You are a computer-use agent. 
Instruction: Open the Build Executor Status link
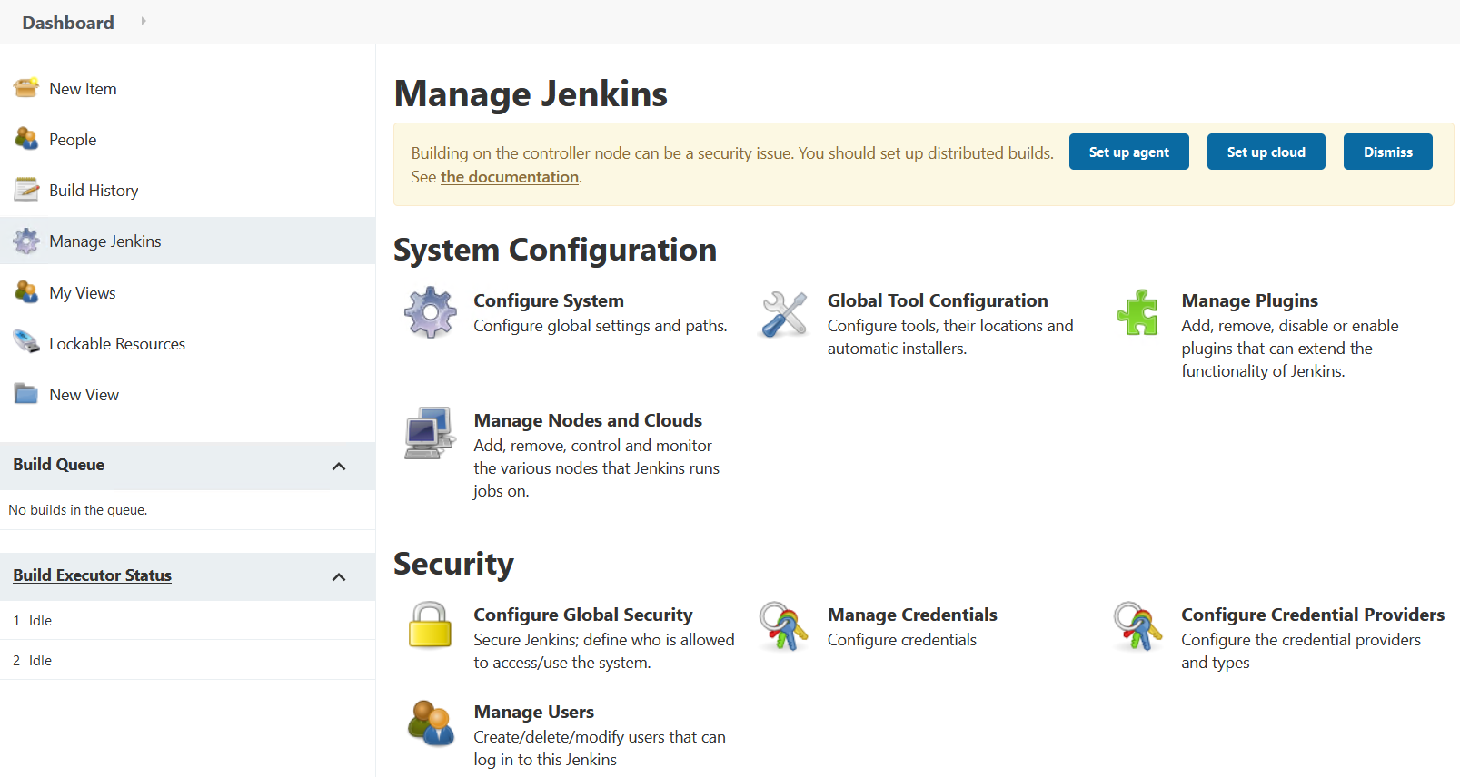[92, 575]
